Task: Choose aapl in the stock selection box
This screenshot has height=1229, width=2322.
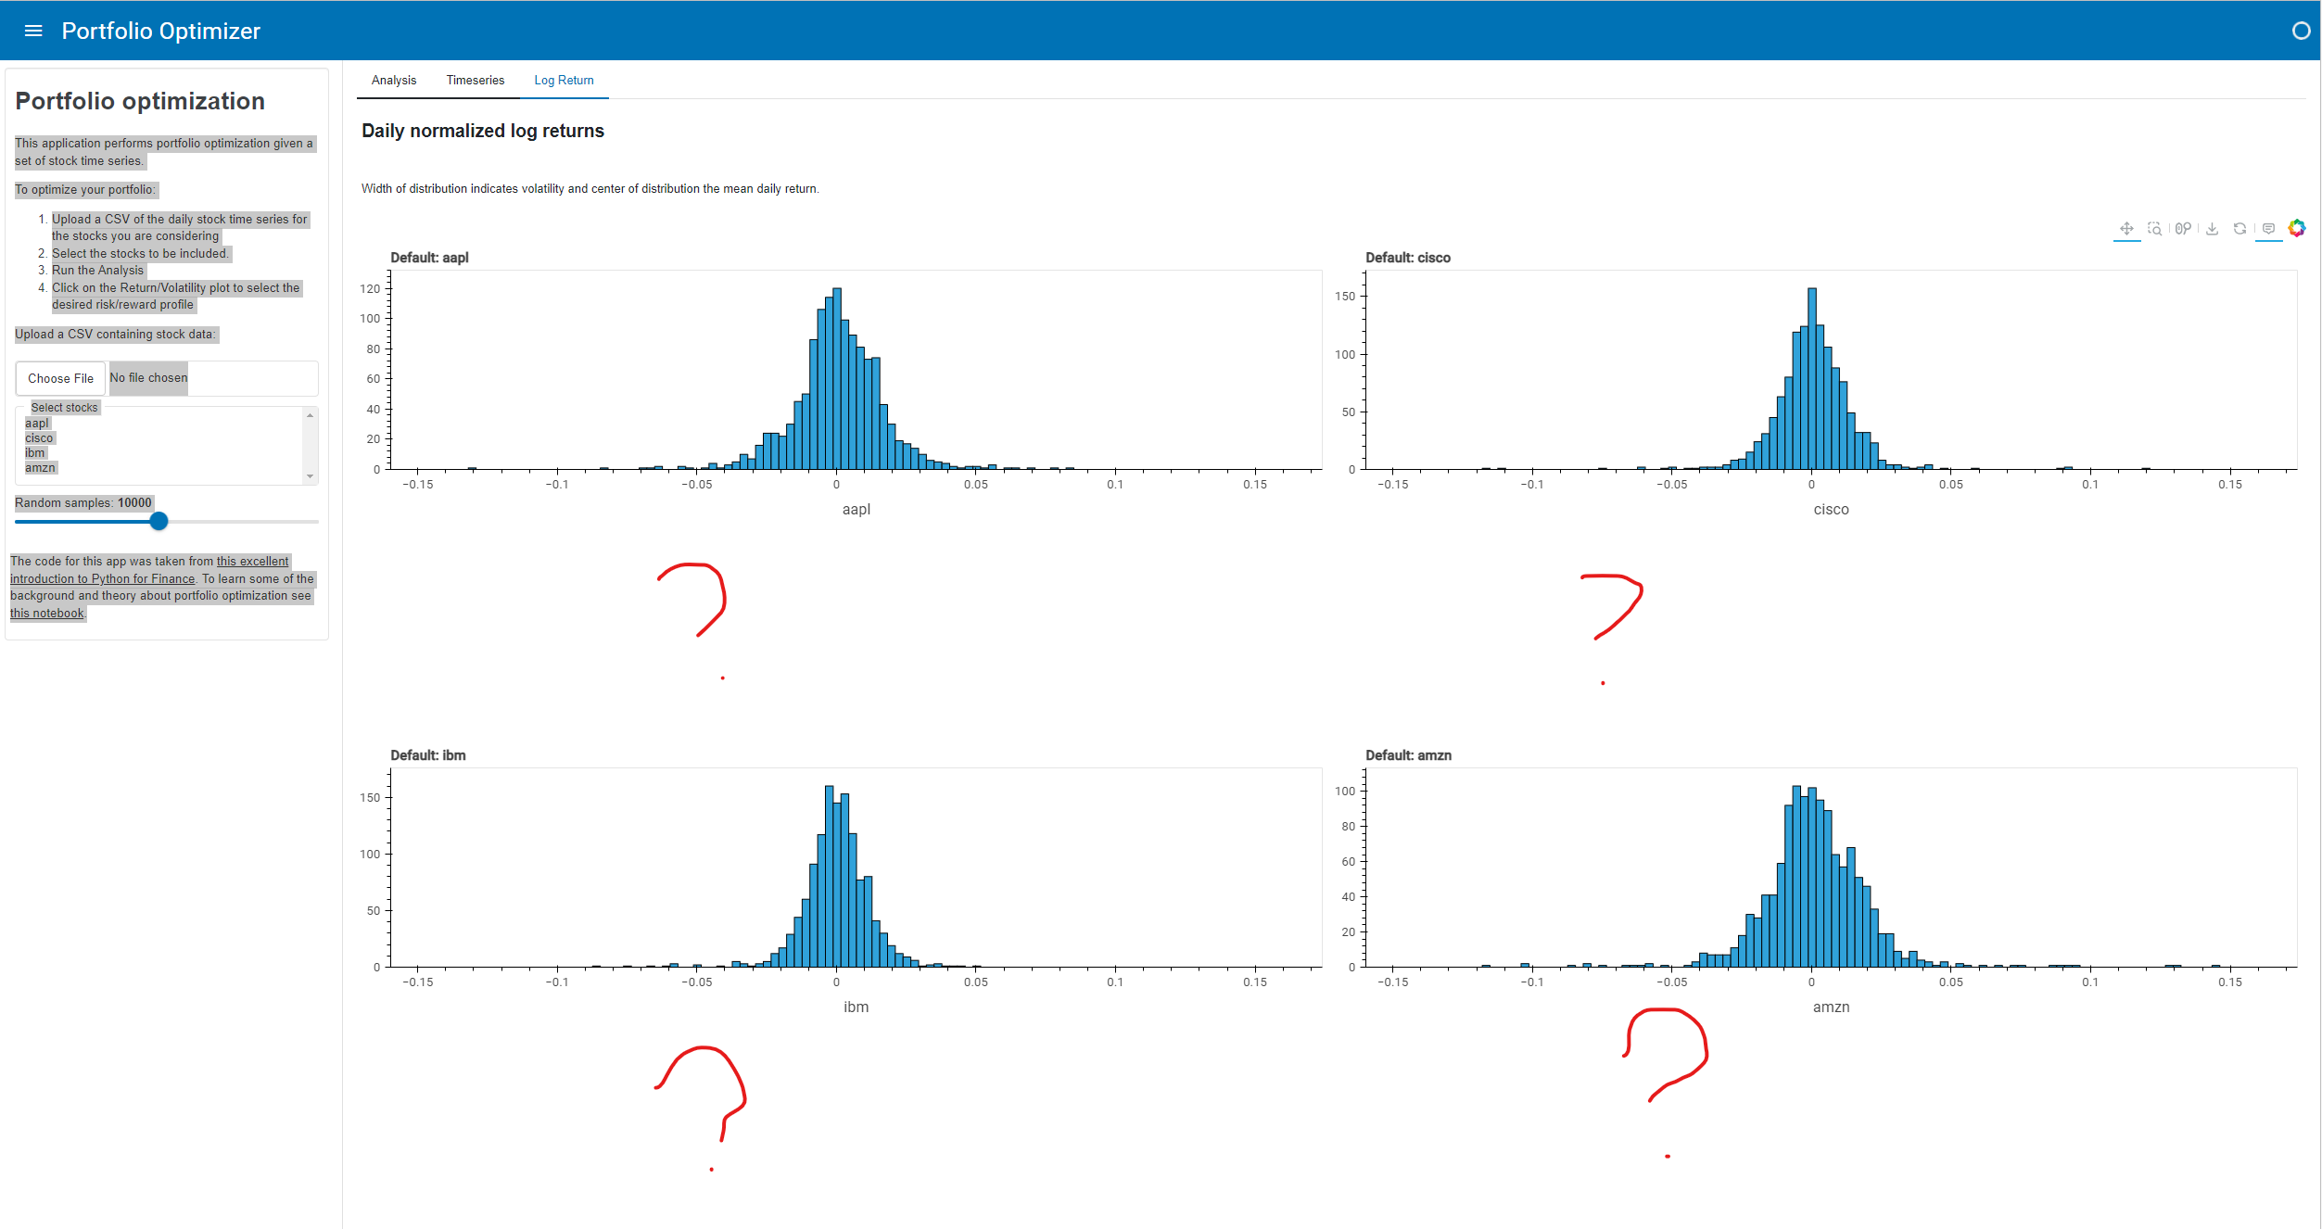Action: (x=36, y=423)
